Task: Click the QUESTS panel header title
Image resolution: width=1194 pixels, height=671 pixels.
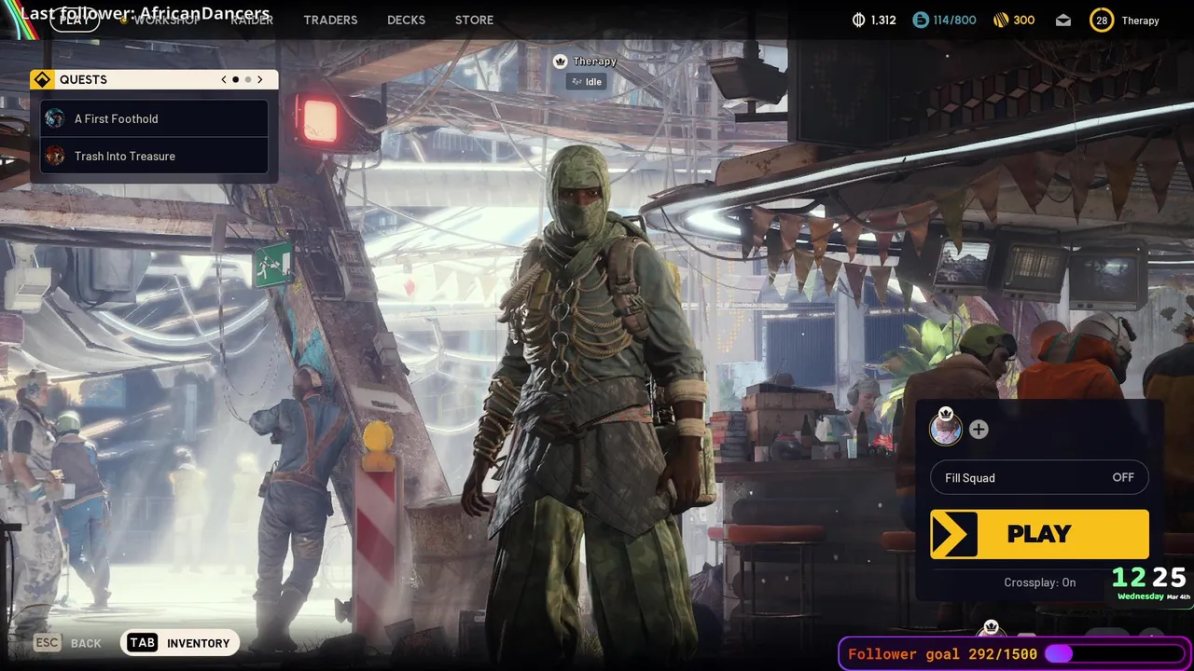Action: pos(83,79)
